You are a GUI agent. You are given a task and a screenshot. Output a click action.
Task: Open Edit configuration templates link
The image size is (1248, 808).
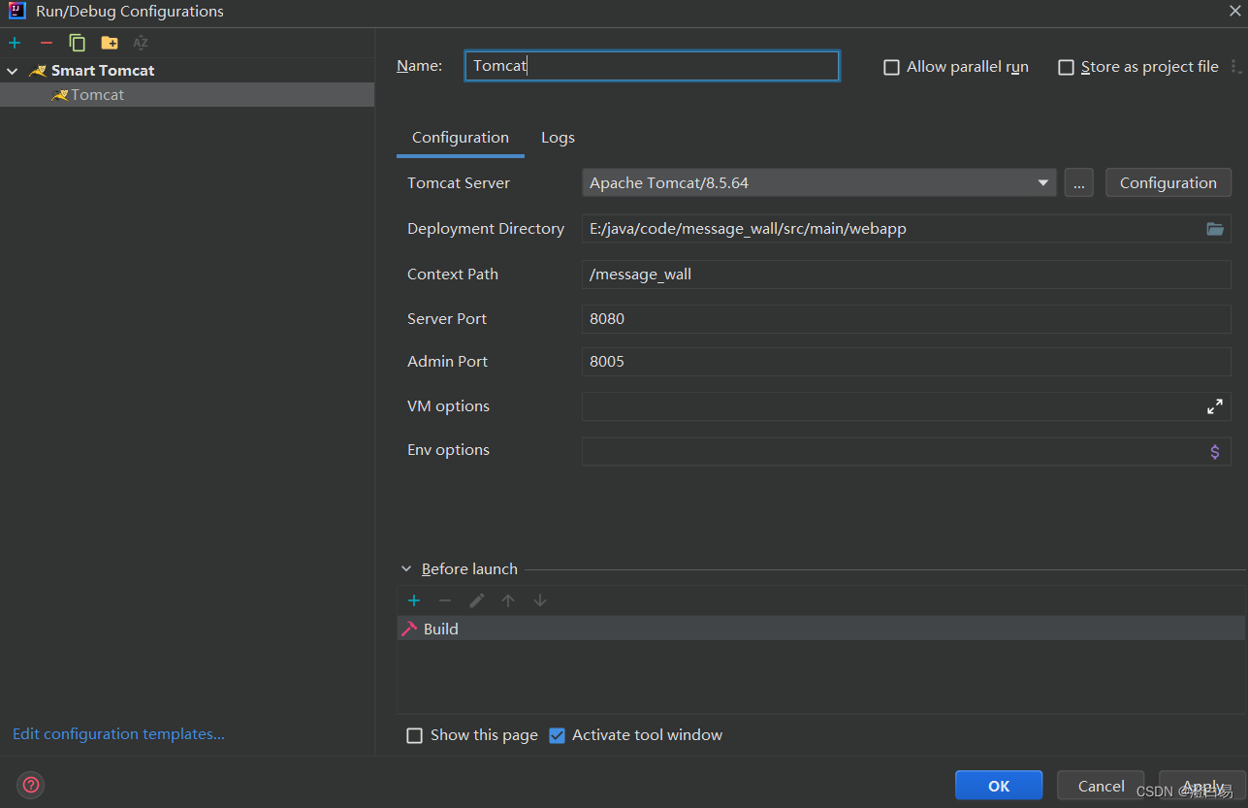118,734
